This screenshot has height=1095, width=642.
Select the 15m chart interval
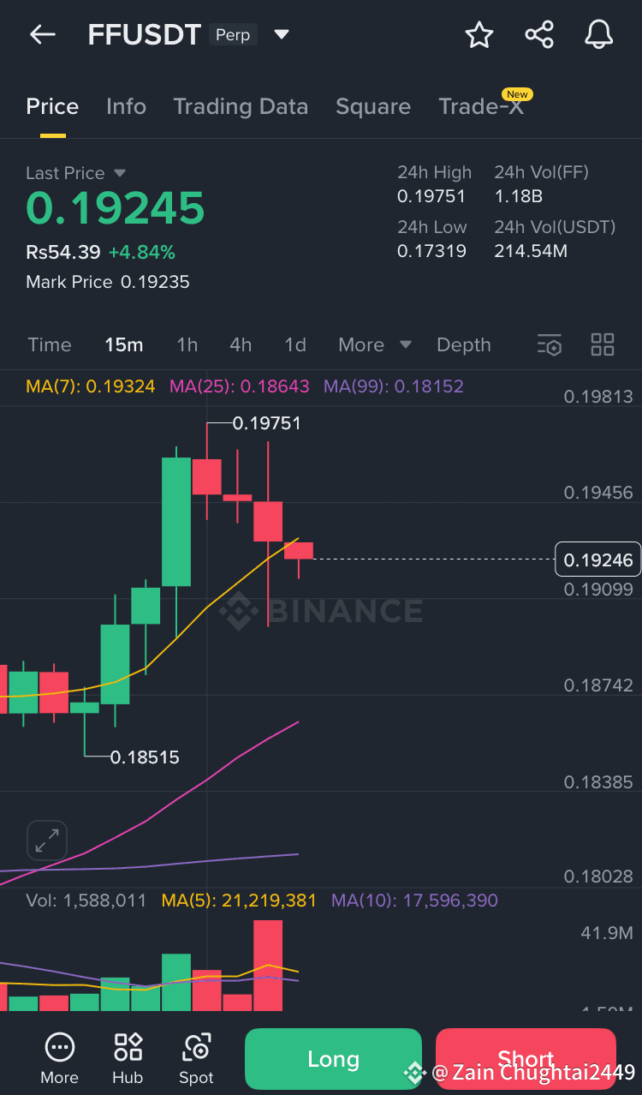124,344
